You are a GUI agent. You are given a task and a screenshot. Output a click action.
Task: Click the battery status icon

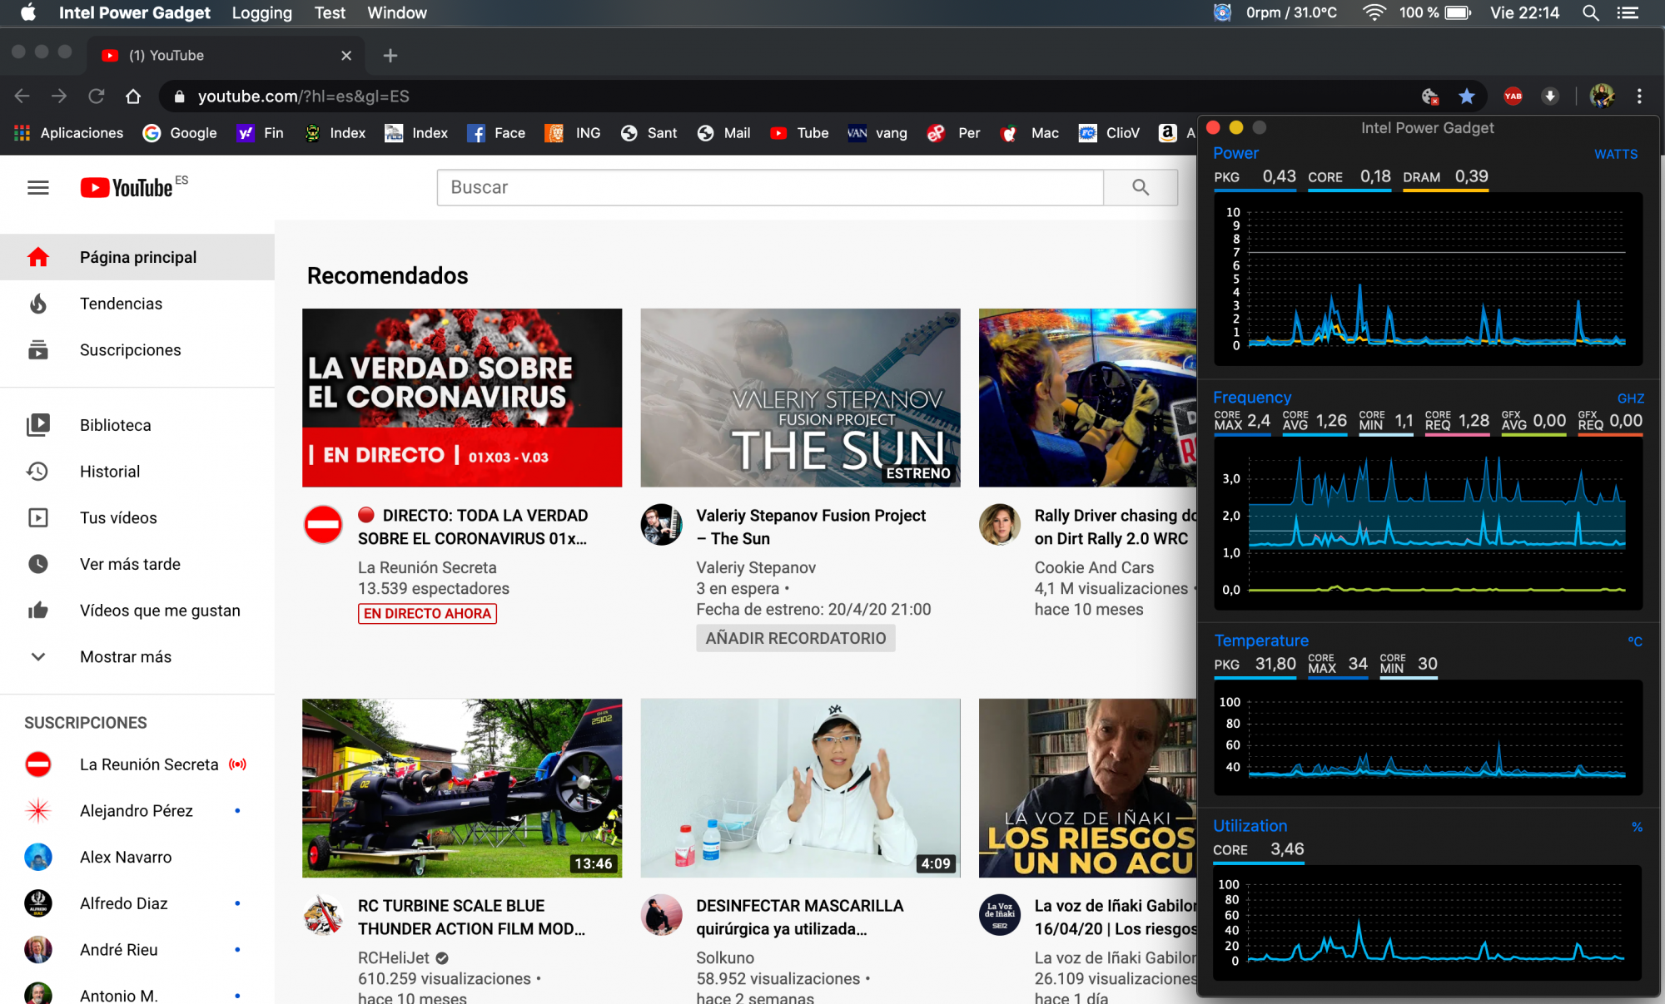[1459, 12]
